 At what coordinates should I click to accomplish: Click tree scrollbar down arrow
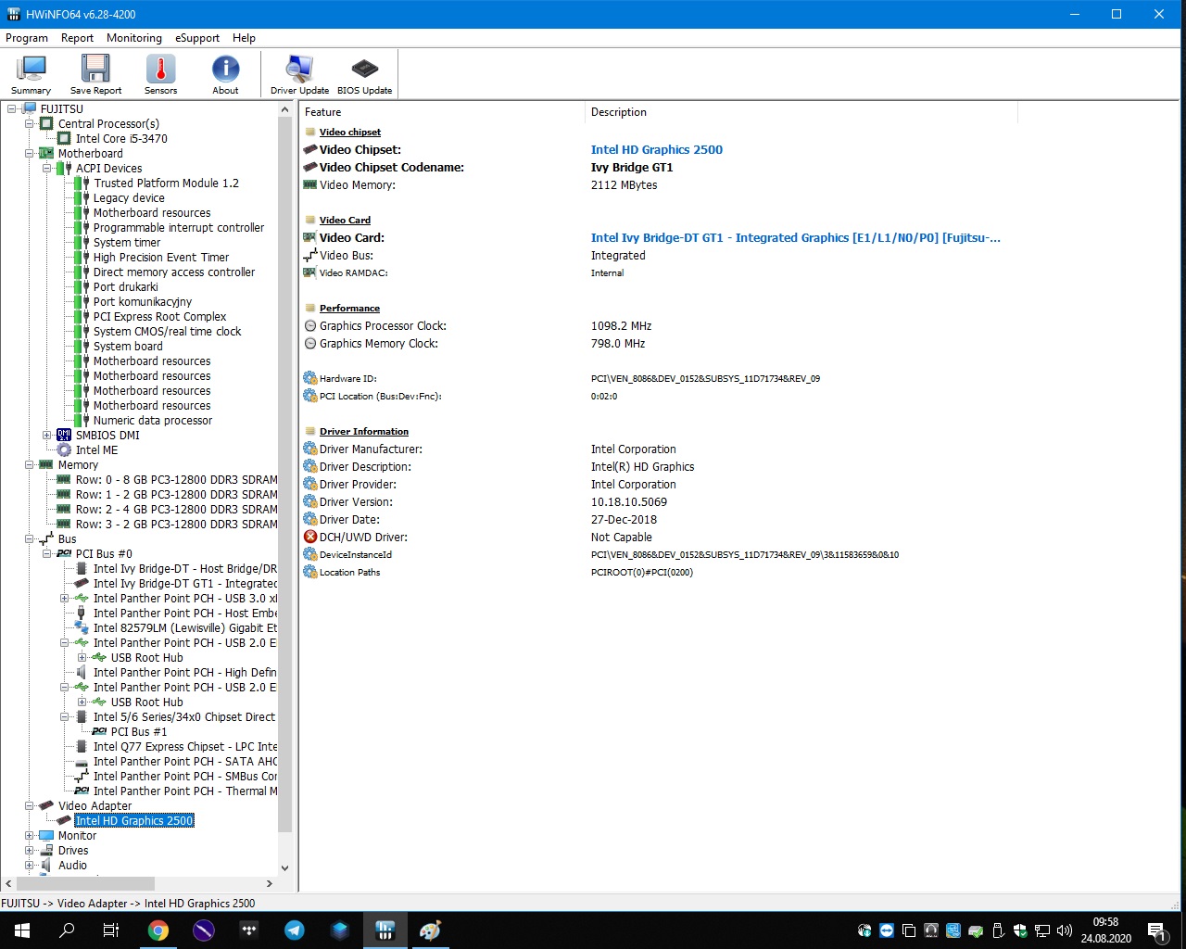point(284,868)
